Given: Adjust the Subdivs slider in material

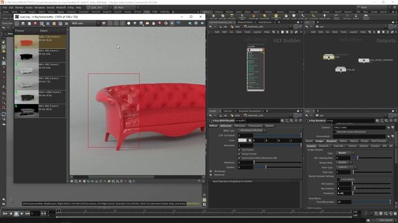Looking at the screenshot, I should (278, 167).
